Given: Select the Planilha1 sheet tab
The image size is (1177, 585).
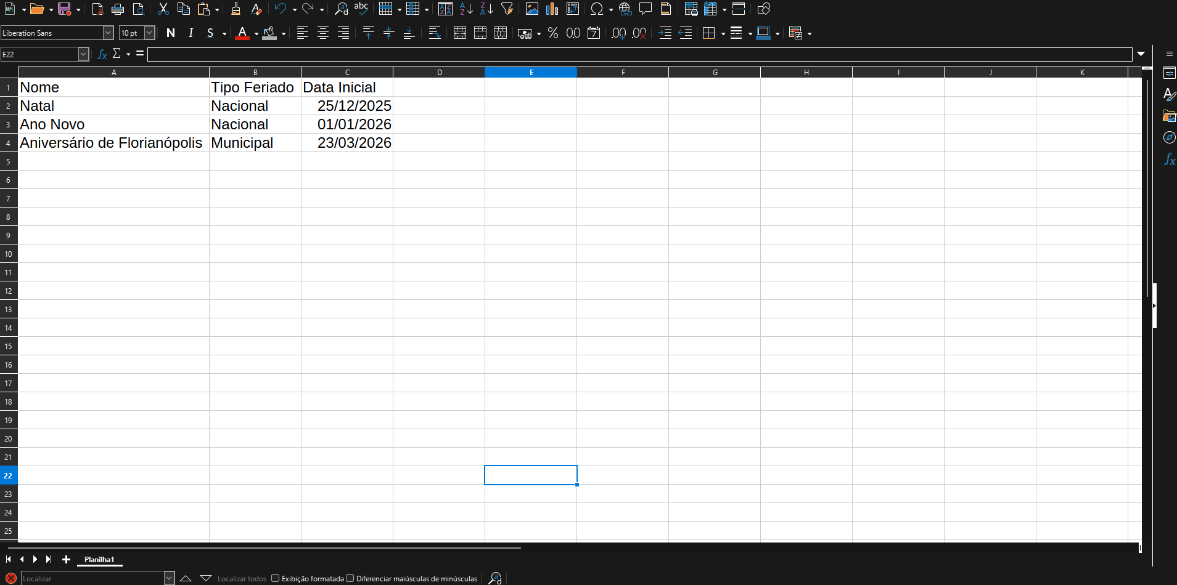Looking at the screenshot, I should click(99, 560).
